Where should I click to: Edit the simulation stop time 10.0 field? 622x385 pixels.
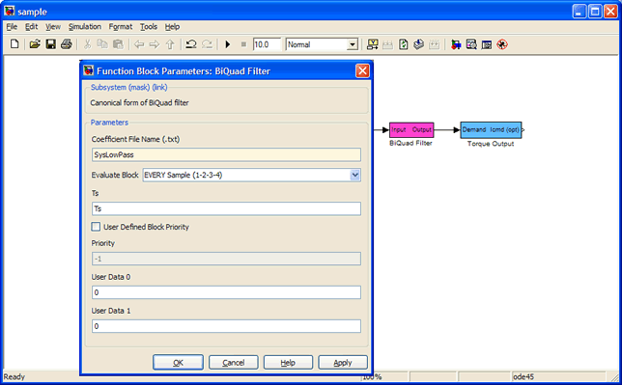(x=267, y=44)
